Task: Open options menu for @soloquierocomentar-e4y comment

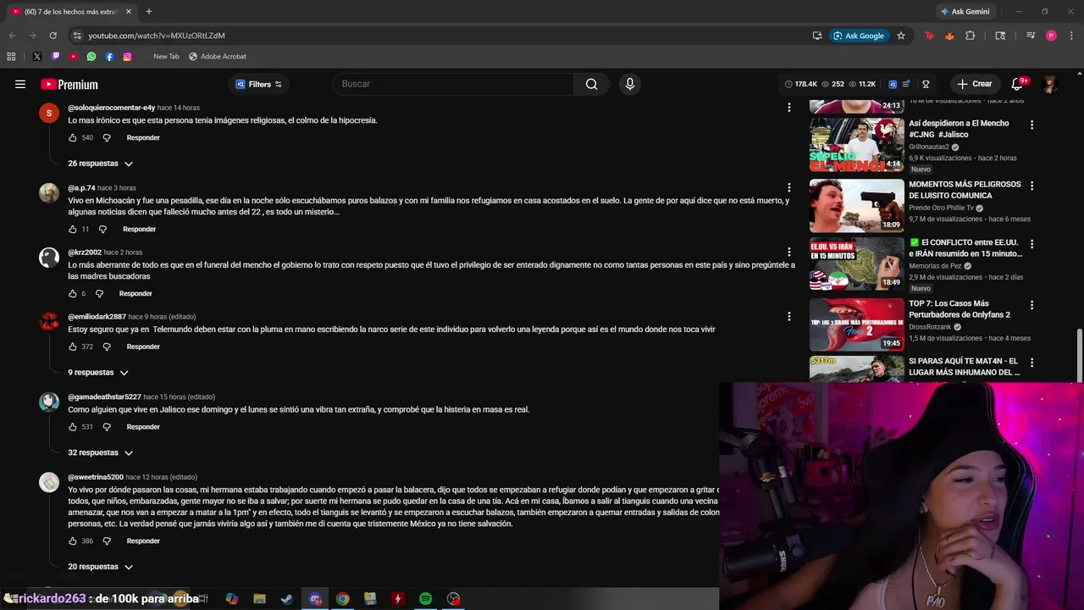Action: [x=788, y=107]
